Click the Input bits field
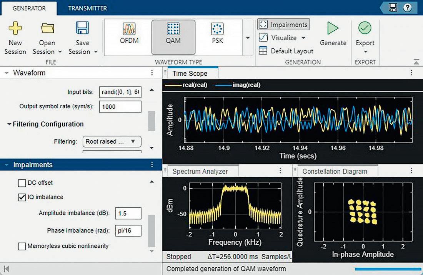 point(120,92)
